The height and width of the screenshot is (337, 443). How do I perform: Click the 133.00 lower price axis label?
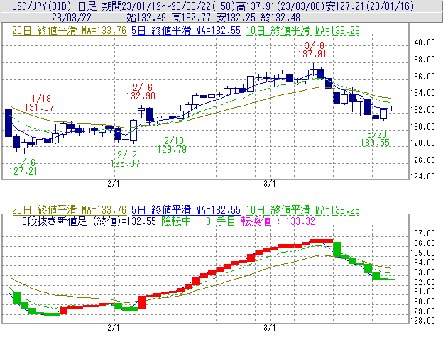coord(422,272)
